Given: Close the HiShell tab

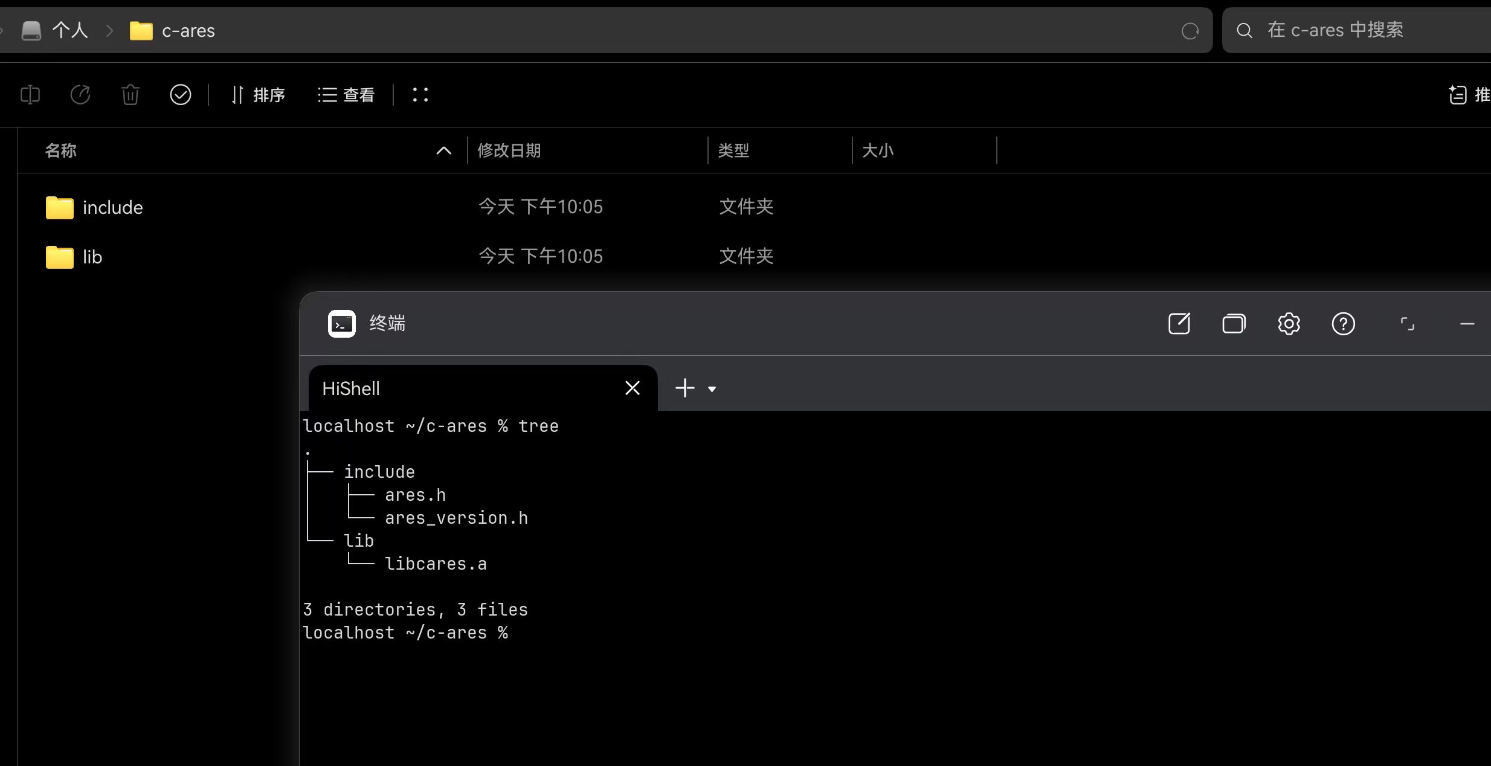Looking at the screenshot, I should [x=632, y=388].
